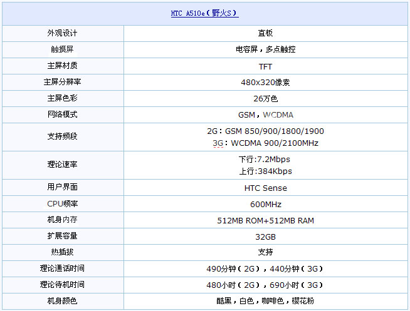Click the 支持 value in 热插拔 row

(265, 252)
